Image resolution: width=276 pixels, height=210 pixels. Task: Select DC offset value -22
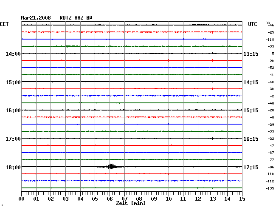pyautogui.click(x=271, y=139)
